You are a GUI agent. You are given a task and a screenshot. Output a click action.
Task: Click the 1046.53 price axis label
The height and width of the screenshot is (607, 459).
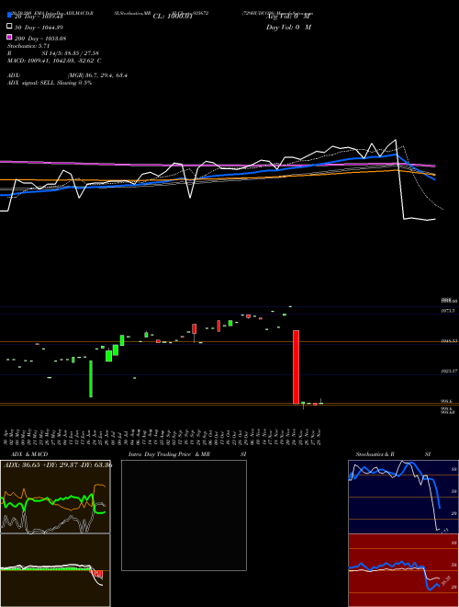450,341
